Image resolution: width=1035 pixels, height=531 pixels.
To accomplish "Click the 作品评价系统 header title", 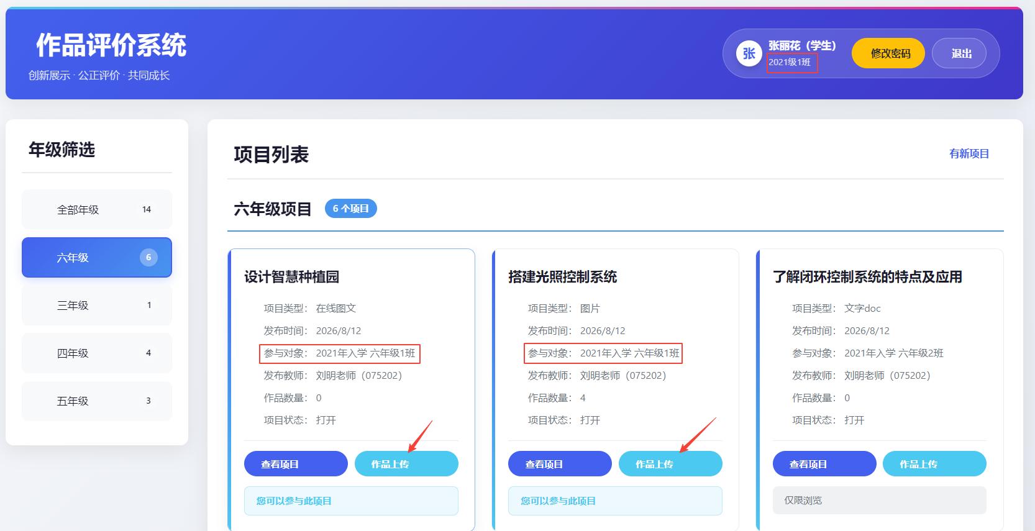I will click(111, 45).
